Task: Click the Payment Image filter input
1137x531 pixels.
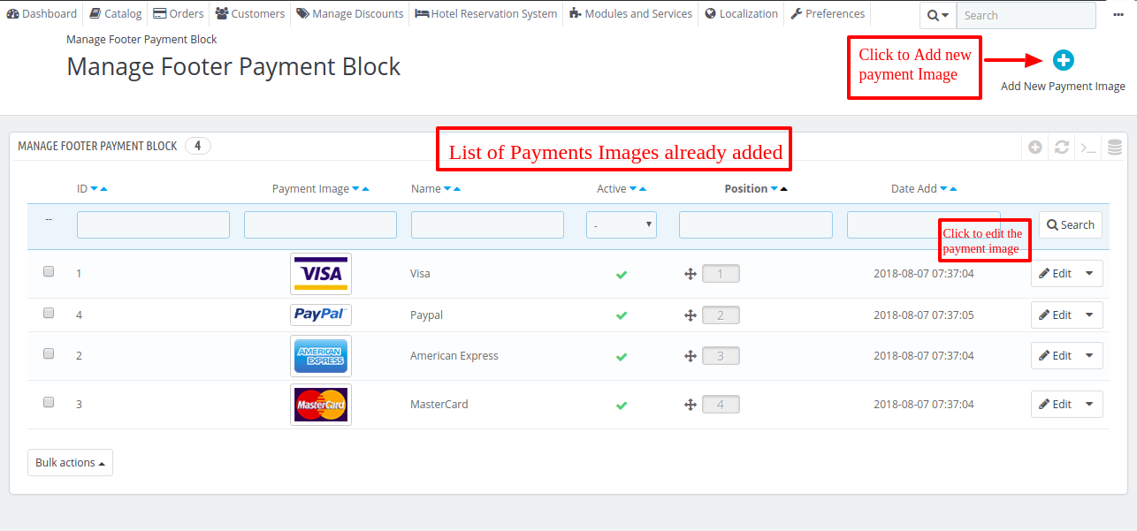Action: 320,225
